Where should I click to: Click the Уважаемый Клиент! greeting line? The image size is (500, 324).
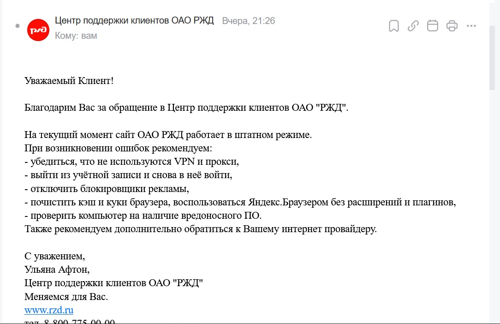[x=69, y=81]
